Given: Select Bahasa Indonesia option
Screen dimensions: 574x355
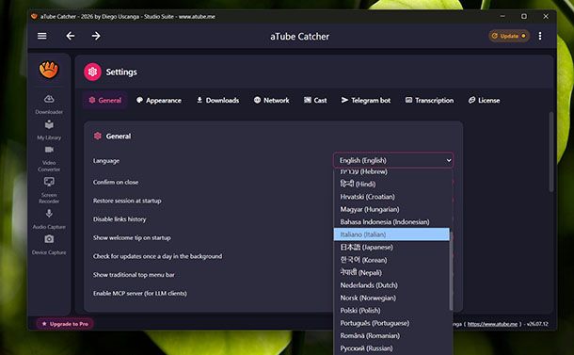Looking at the screenshot, I should tap(391, 221).
